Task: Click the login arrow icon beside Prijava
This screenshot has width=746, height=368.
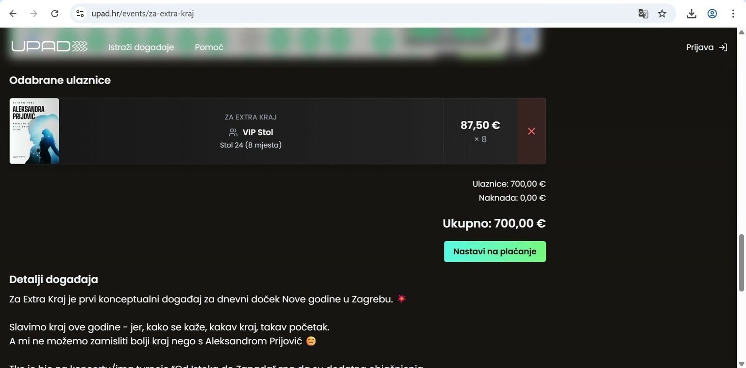Action: 723,47
